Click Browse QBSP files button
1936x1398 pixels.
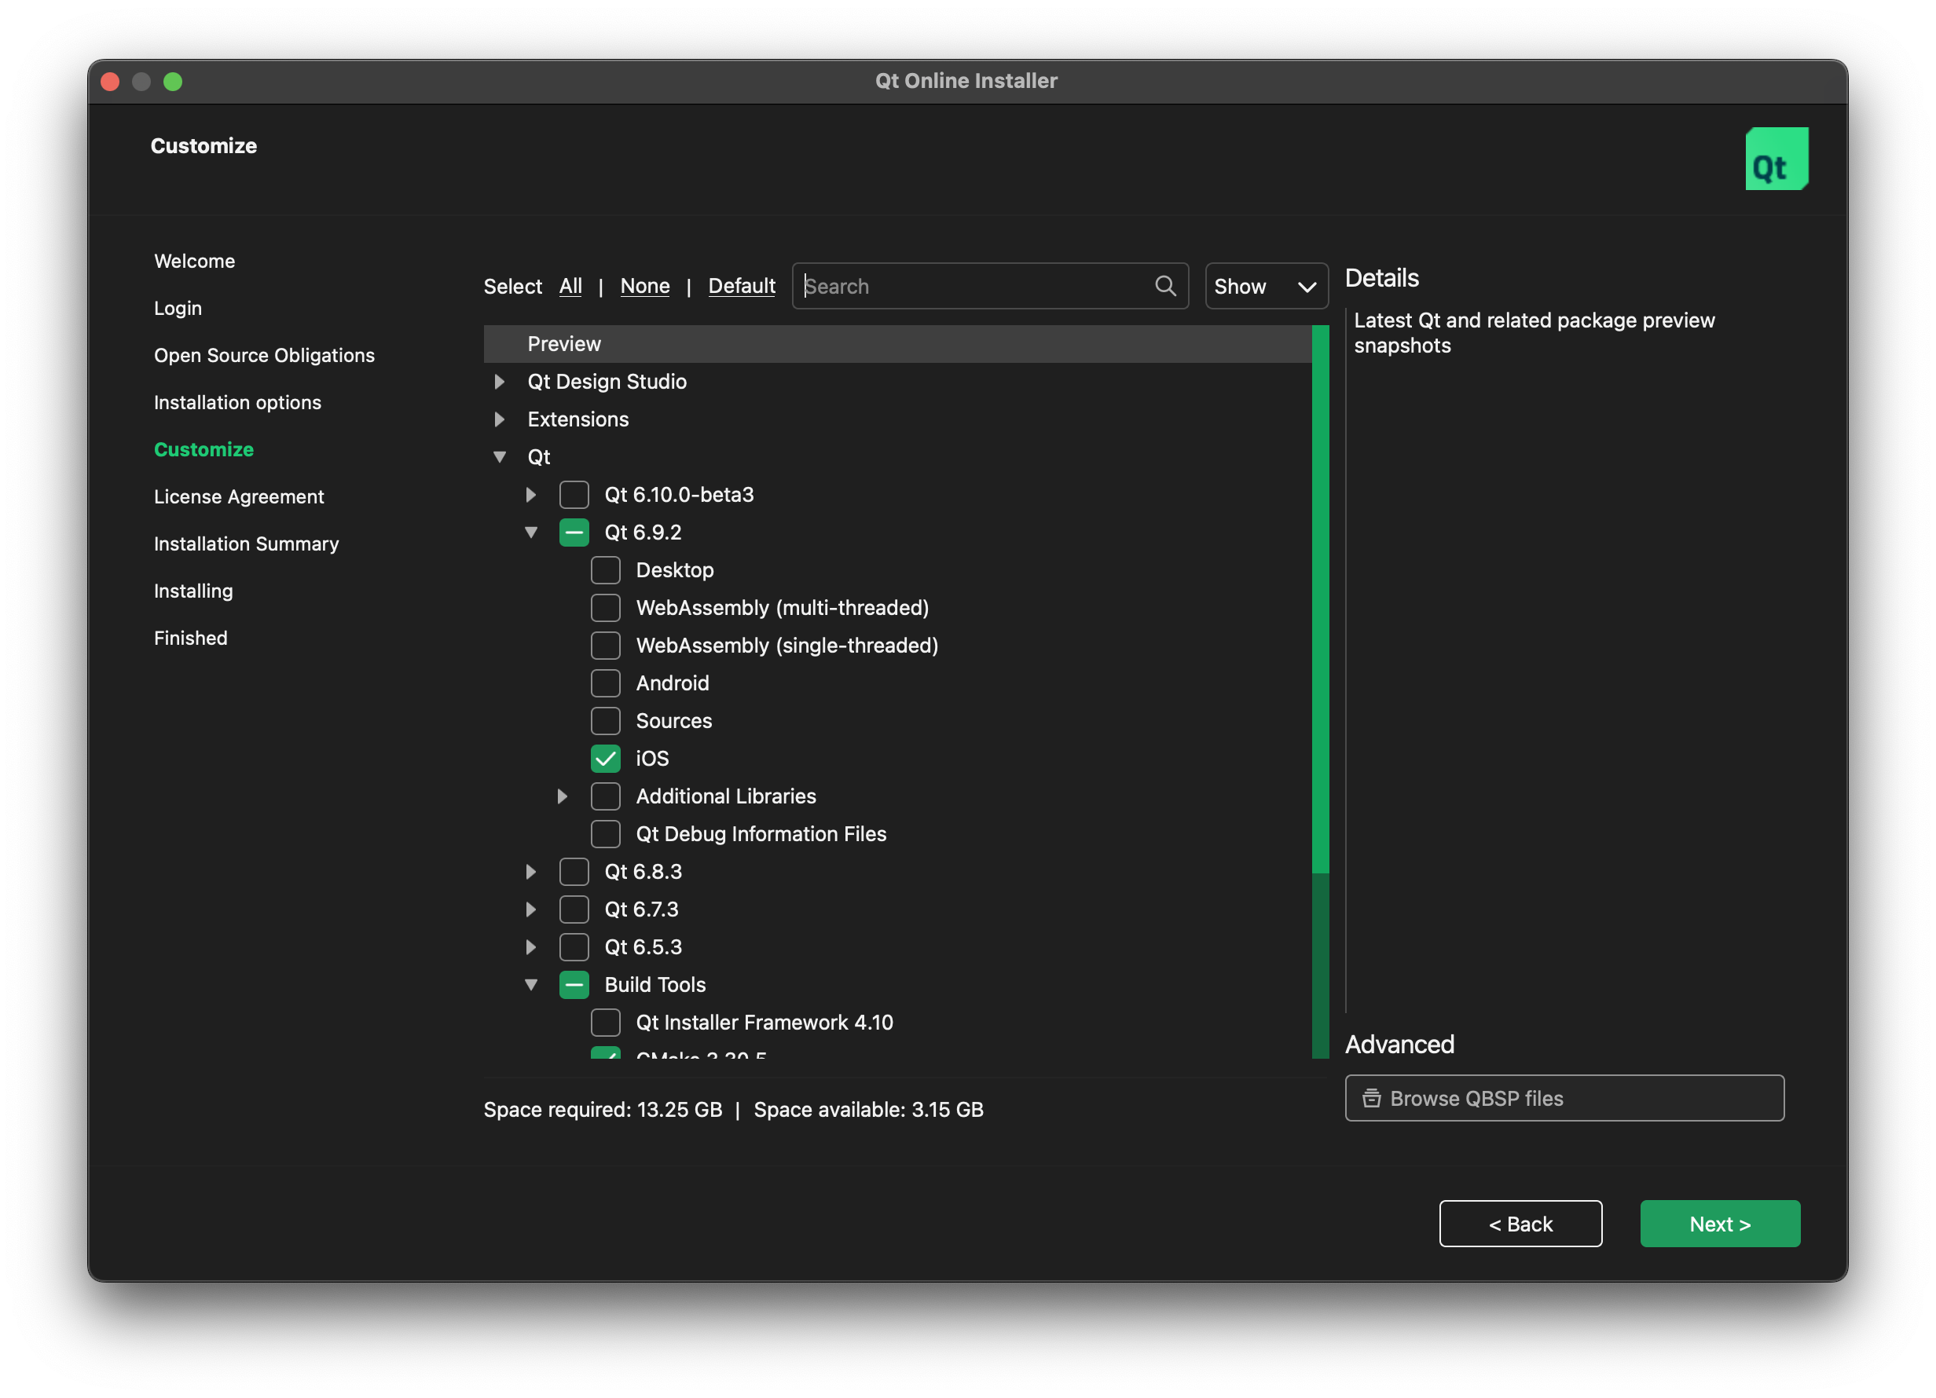tap(1564, 1099)
